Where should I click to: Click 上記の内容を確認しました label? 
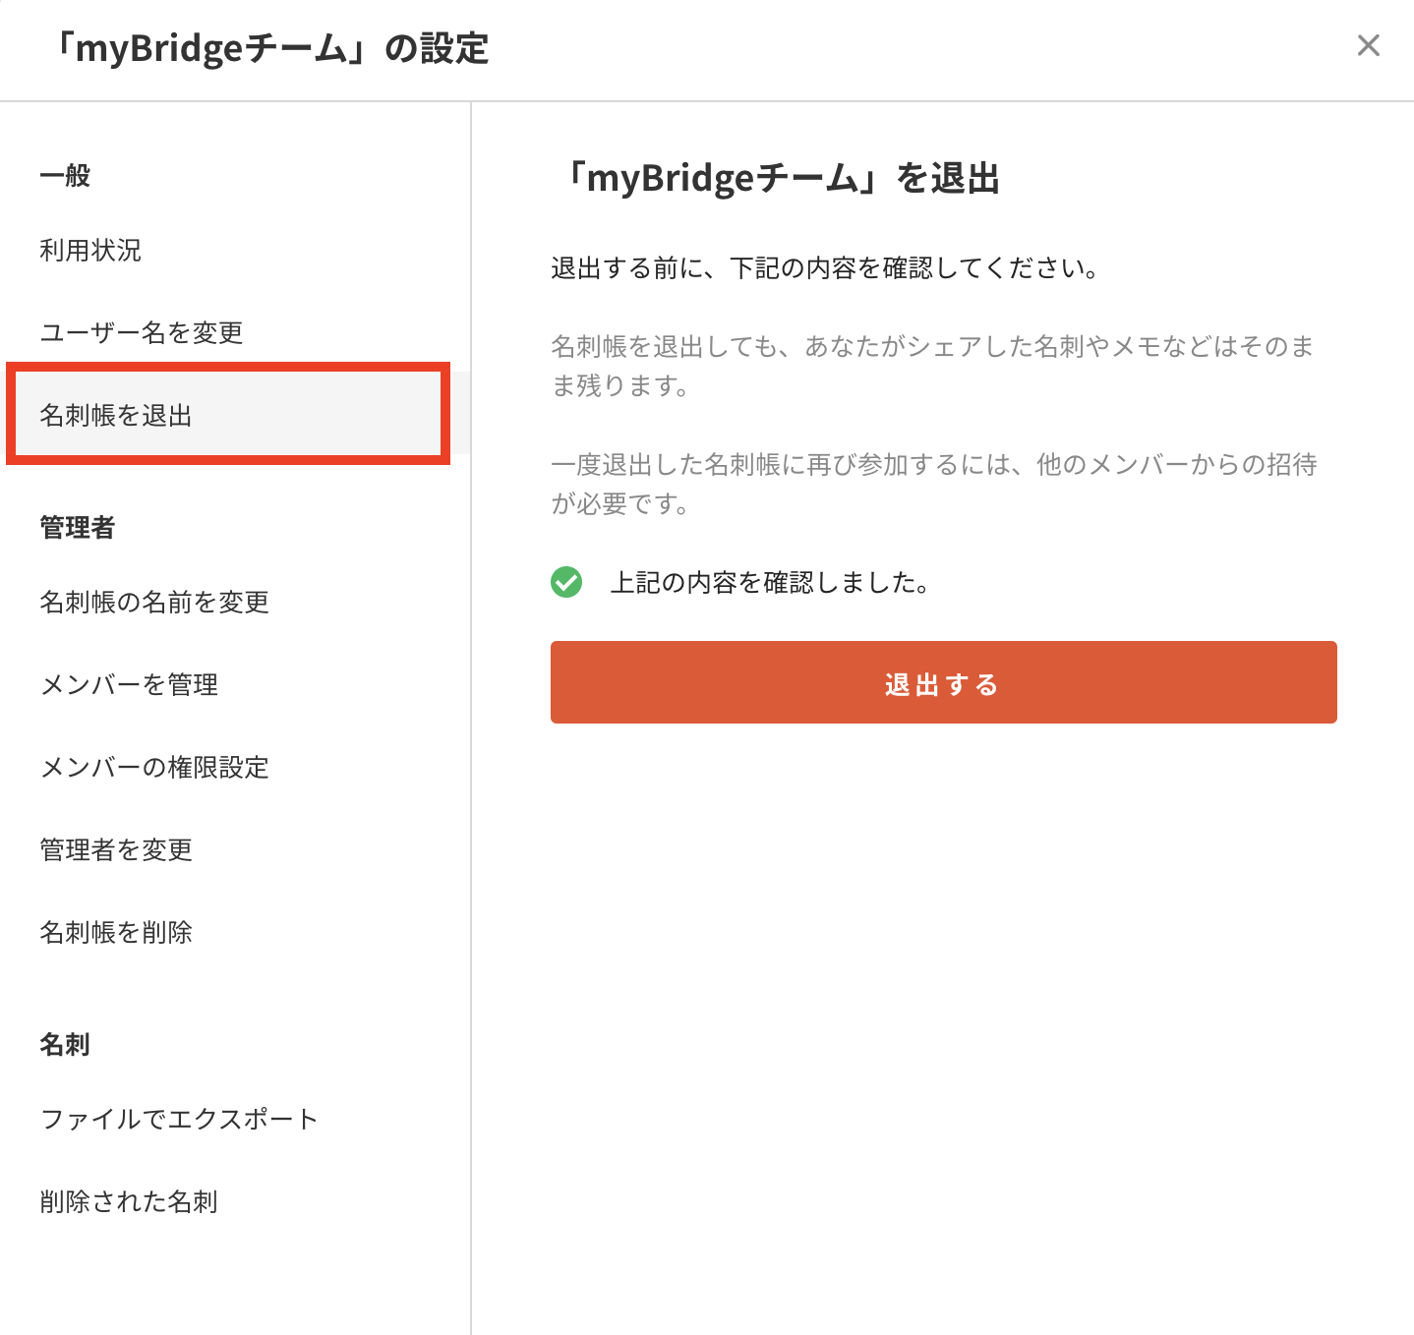tap(770, 582)
